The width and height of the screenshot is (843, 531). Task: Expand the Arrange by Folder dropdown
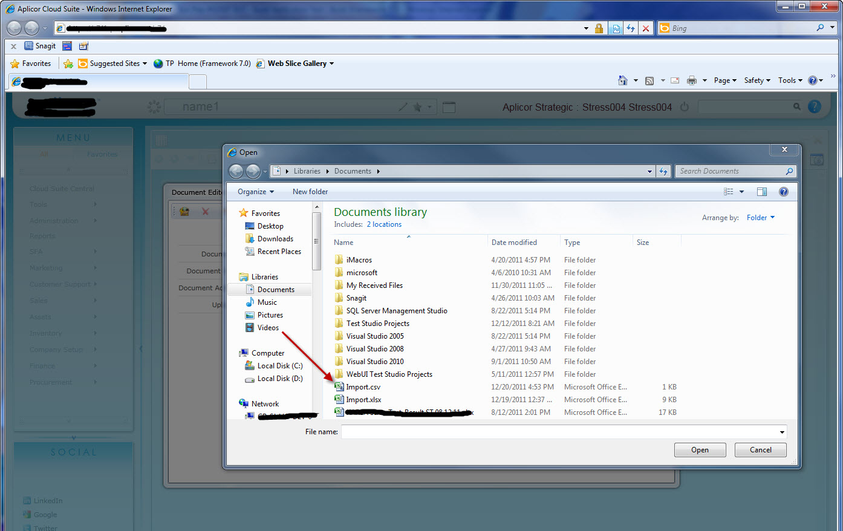pyautogui.click(x=760, y=218)
